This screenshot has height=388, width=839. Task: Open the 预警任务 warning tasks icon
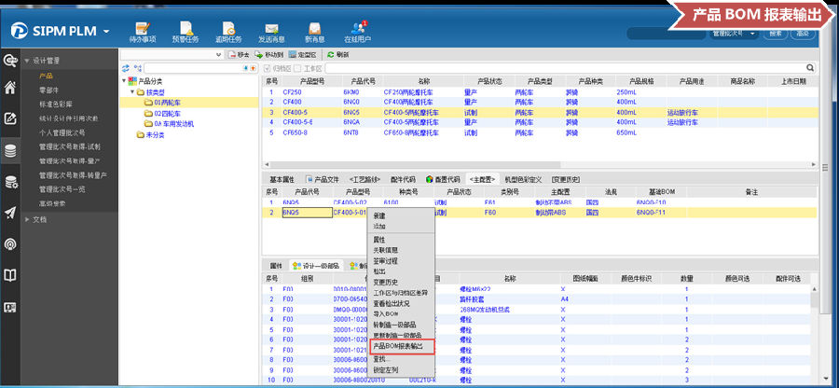185,32
